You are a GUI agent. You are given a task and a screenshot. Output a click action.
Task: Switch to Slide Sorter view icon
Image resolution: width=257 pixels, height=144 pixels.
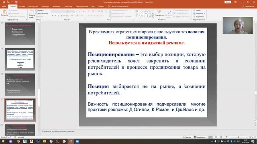click(216, 137)
